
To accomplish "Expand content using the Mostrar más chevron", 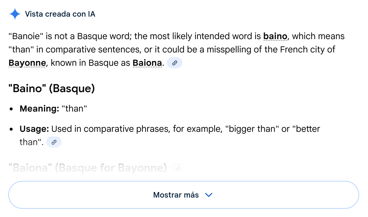I will click(208, 195).
